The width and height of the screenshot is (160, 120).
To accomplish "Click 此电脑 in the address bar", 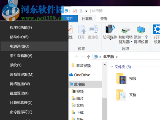I will (x=108, y=57).
